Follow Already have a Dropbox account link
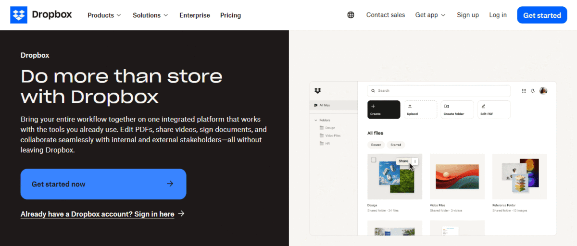The height and width of the screenshot is (246, 577). coord(97,214)
